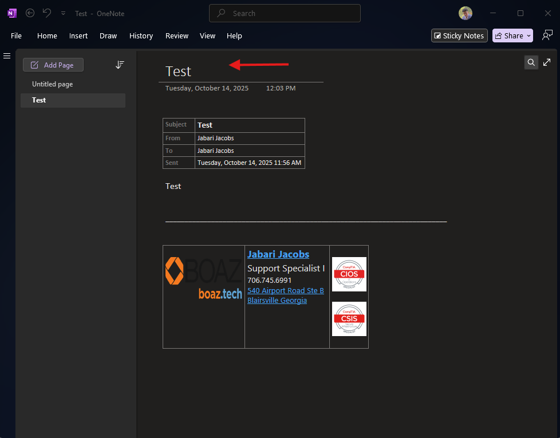
Task: Switch to the Insert tab
Action: click(x=78, y=35)
